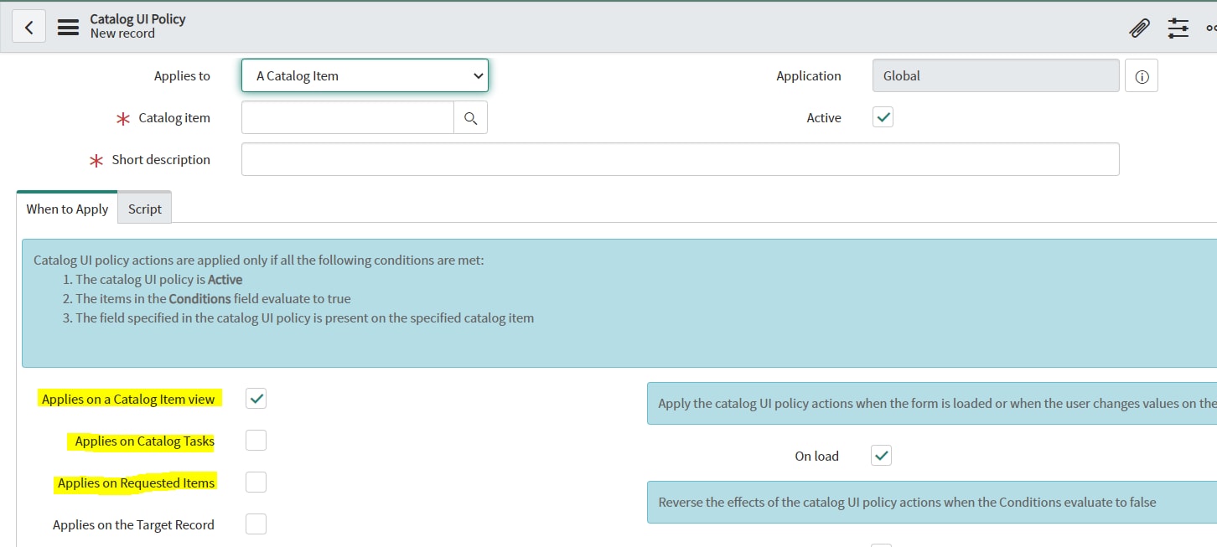Click the Applies on the Target Record label
1217x547 pixels.
click(x=133, y=524)
